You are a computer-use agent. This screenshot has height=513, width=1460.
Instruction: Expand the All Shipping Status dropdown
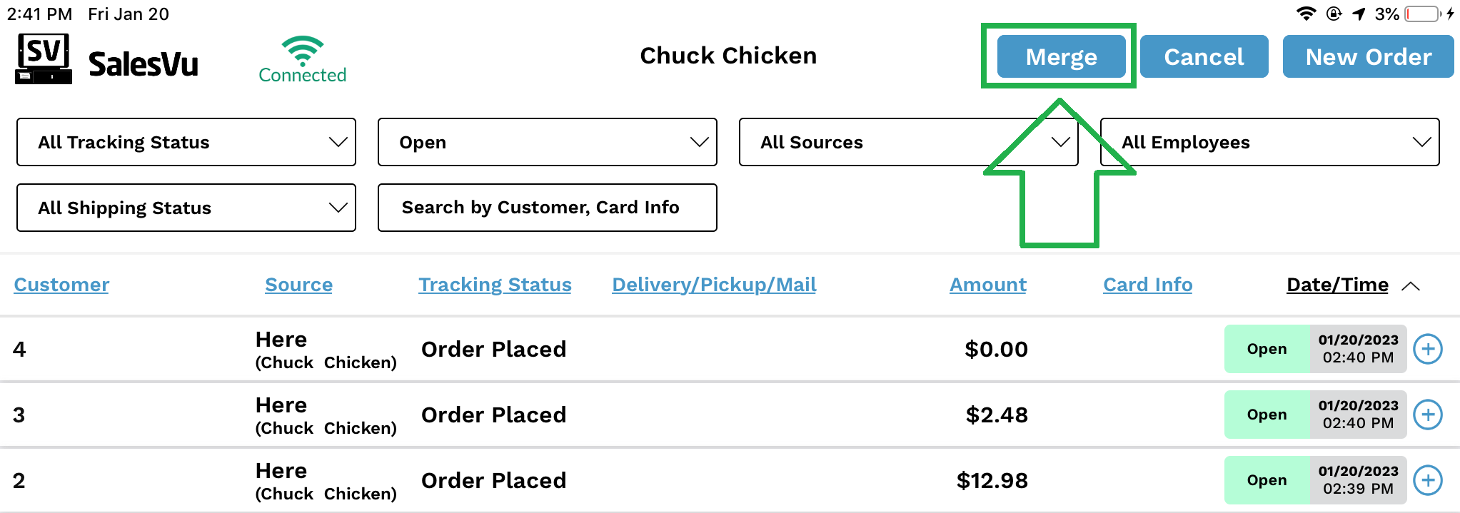pyautogui.click(x=186, y=208)
